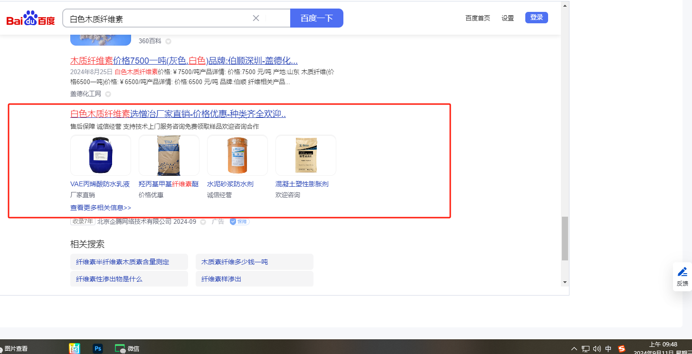Show hidden tray icons chevron
Viewport: 692px width, 354px height.
pos(574,349)
